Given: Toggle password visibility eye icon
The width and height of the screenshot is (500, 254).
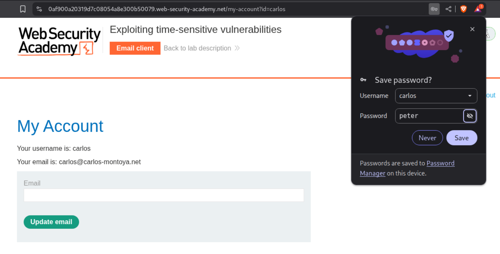Looking at the screenshot, I should click(x=470, y=116).
